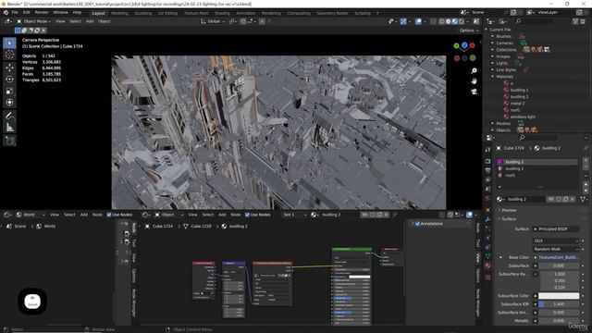Toggle viewport overlays button

click(x=418, y=21)
